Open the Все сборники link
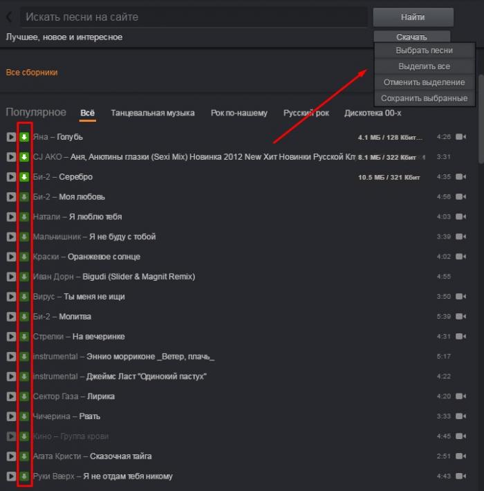Image resolution: width=484 pixels, height=491 pixels. 32,72
